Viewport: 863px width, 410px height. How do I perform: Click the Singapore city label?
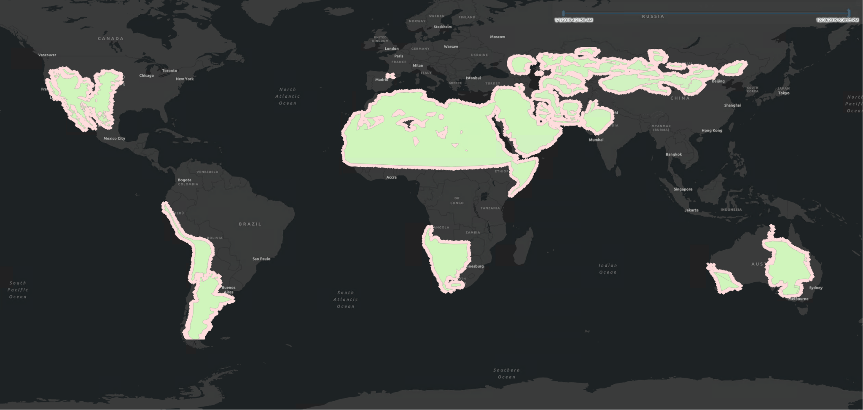point(683,189)
